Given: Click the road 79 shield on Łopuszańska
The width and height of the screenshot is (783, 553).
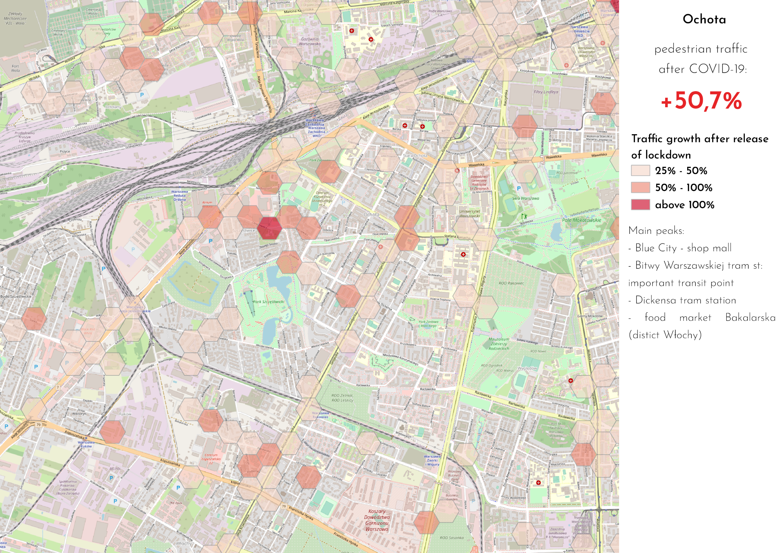Looking at the screenshot, I should [39, 425].
